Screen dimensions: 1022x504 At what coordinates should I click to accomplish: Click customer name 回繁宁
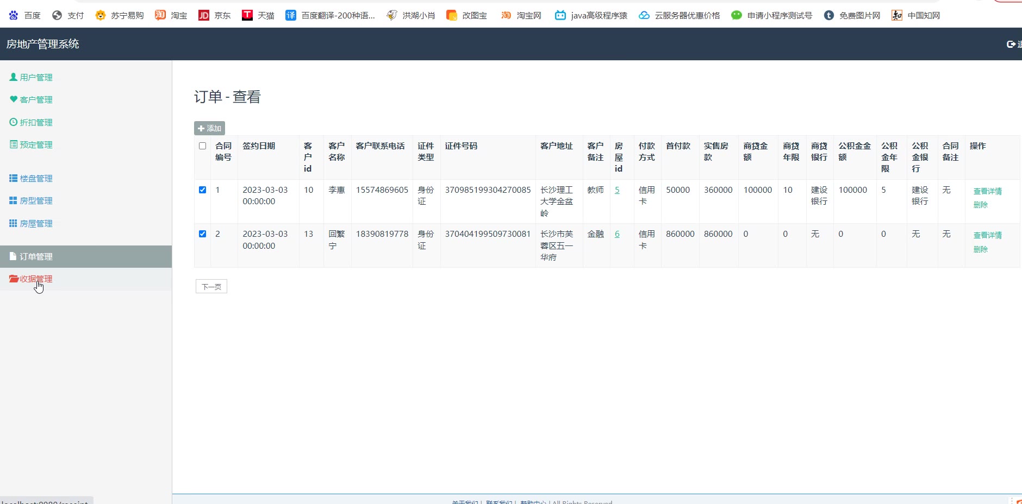pyautogui.click(x=336, y=240)
